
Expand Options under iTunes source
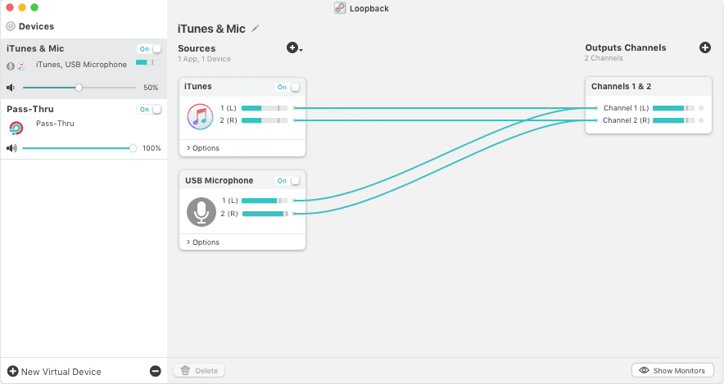tap(203, 148)
